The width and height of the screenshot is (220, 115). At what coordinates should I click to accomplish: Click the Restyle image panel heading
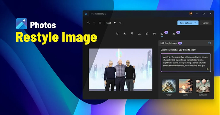coord(171,43)
